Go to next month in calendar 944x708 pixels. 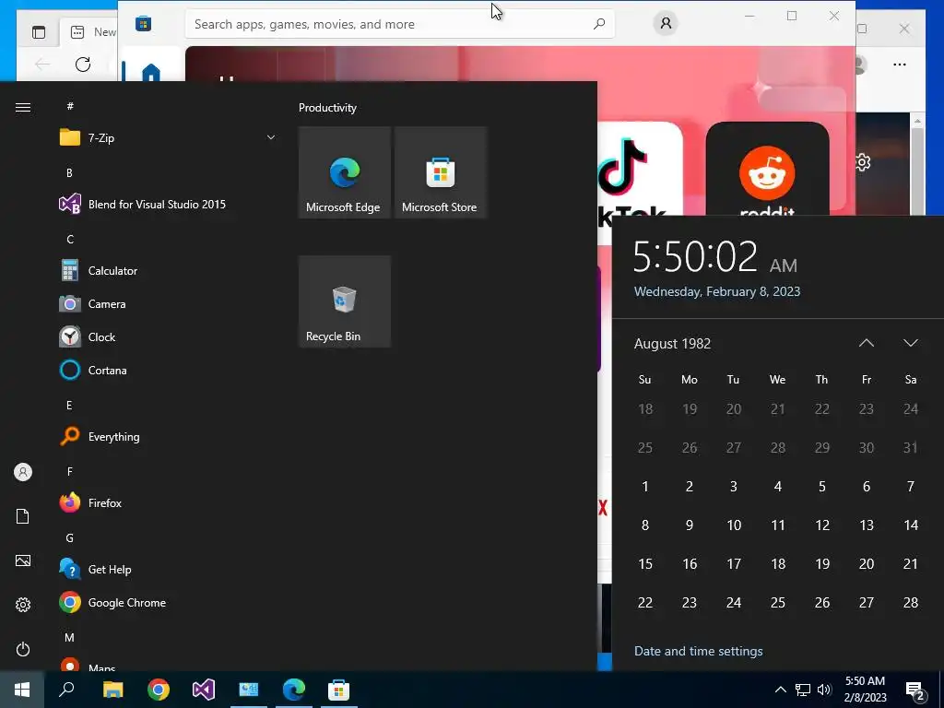910,343
